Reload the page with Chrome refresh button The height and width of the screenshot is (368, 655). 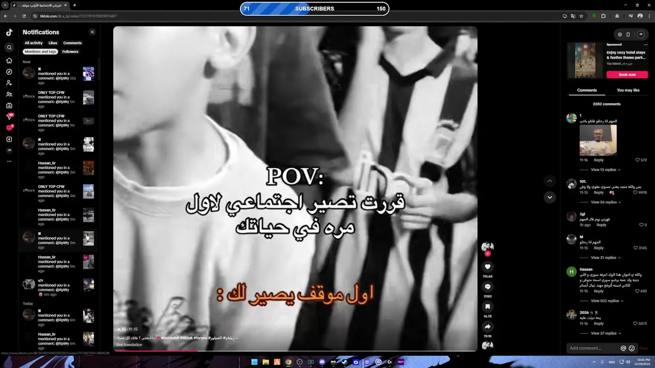point(24,16)
